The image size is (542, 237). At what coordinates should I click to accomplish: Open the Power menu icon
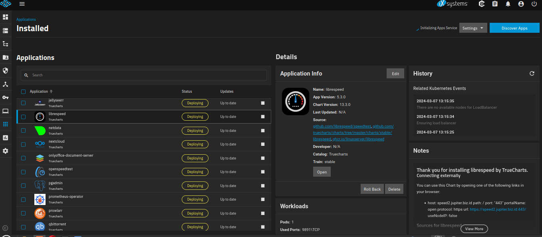pos(534,4)
